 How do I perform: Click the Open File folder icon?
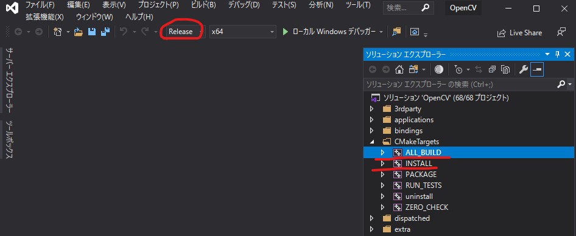click(79, 32)
